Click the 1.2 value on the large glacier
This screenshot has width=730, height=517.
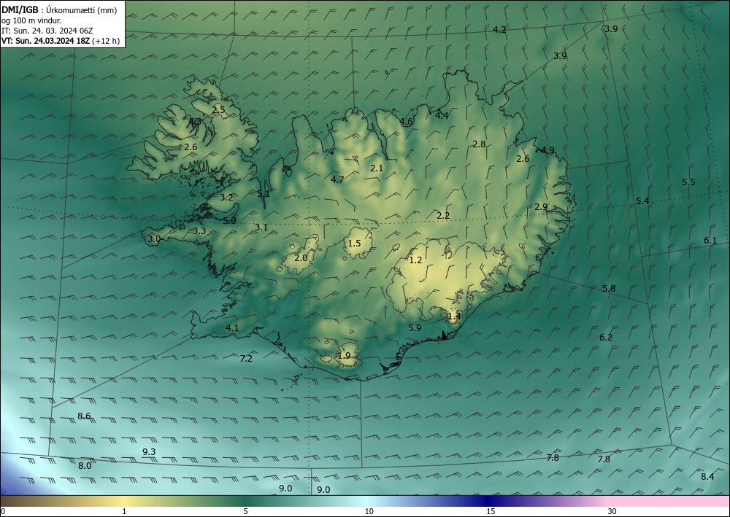click(x=415, y=260)
